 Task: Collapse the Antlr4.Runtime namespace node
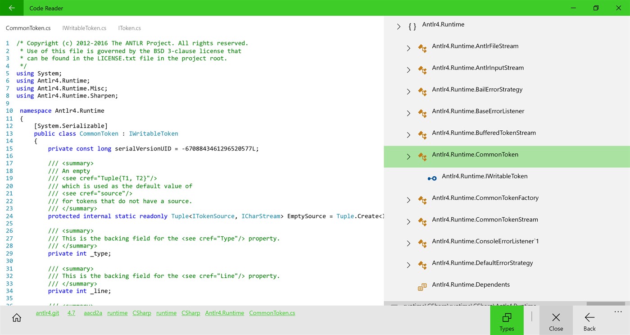pyautogui.click(x=399, y=27)
